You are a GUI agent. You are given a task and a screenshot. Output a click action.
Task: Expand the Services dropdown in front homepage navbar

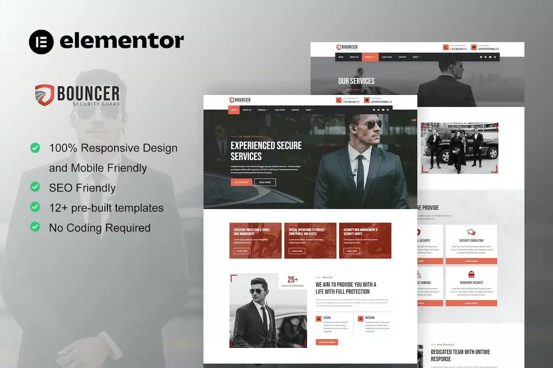tap(263, 110)
